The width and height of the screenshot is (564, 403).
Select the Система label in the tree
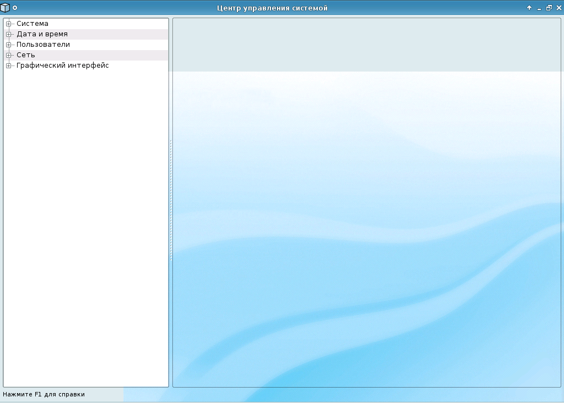(32, 24)
